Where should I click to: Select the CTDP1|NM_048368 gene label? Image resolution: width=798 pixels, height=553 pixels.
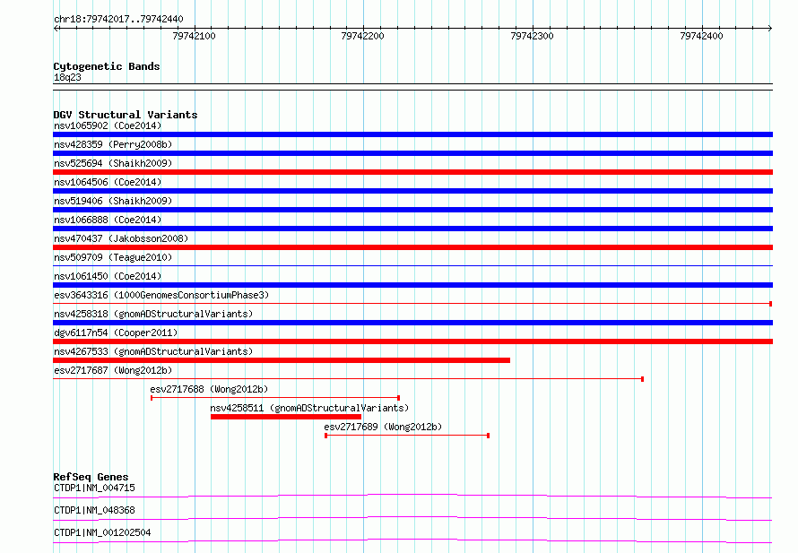point(95,510)
